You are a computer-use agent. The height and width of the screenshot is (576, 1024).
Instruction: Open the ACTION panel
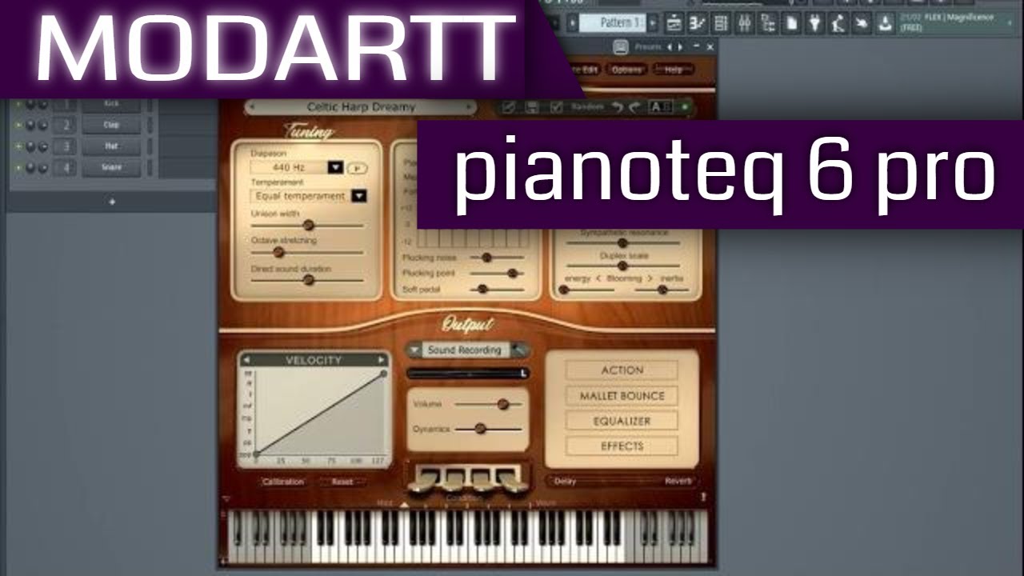[622, 370]
